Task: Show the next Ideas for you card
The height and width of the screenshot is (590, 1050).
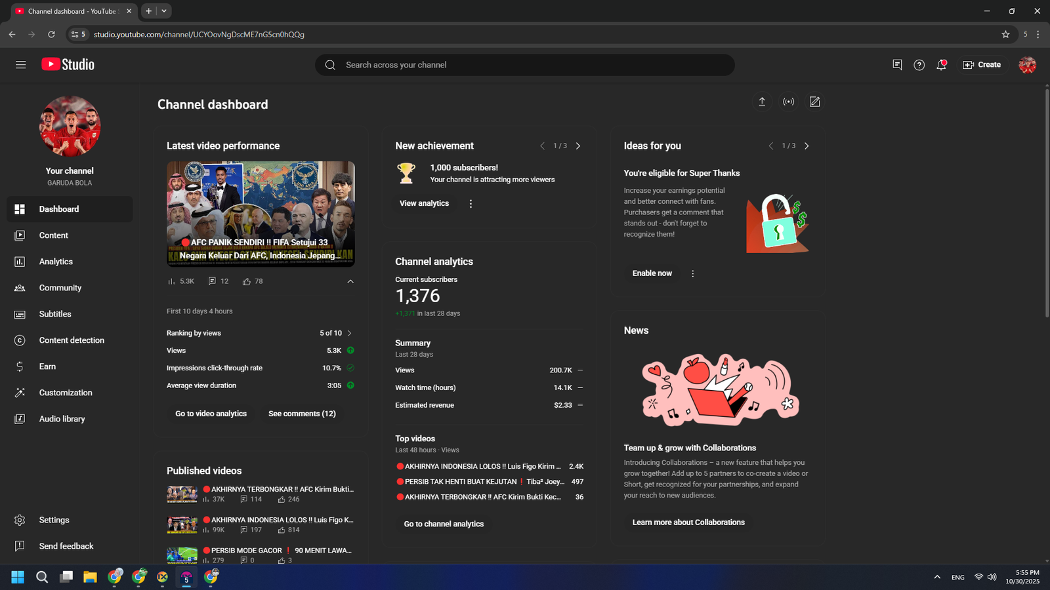Action: [807, 146]
